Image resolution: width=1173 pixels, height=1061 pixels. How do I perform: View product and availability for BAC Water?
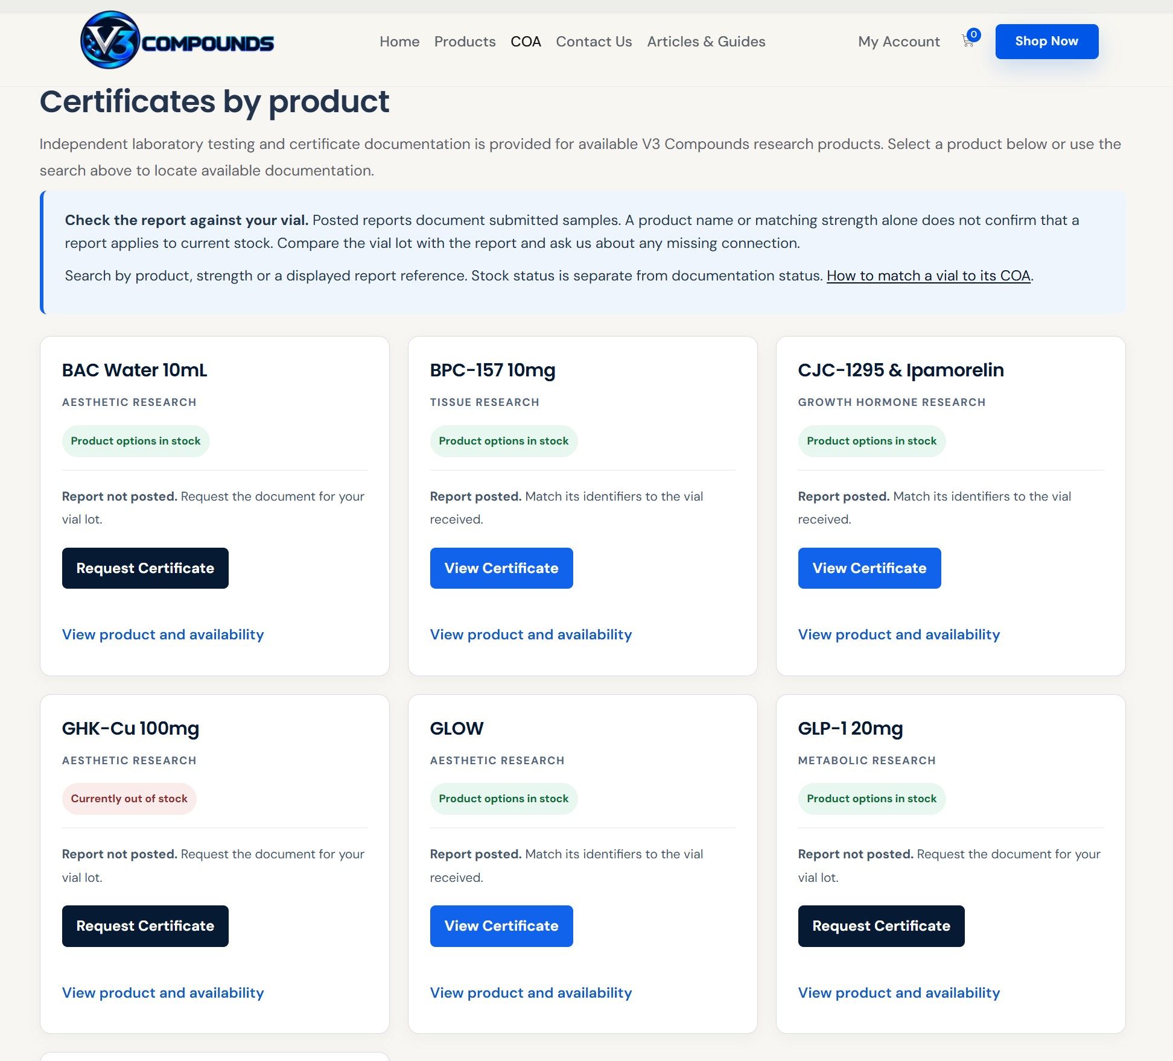(x=163, y=635)
